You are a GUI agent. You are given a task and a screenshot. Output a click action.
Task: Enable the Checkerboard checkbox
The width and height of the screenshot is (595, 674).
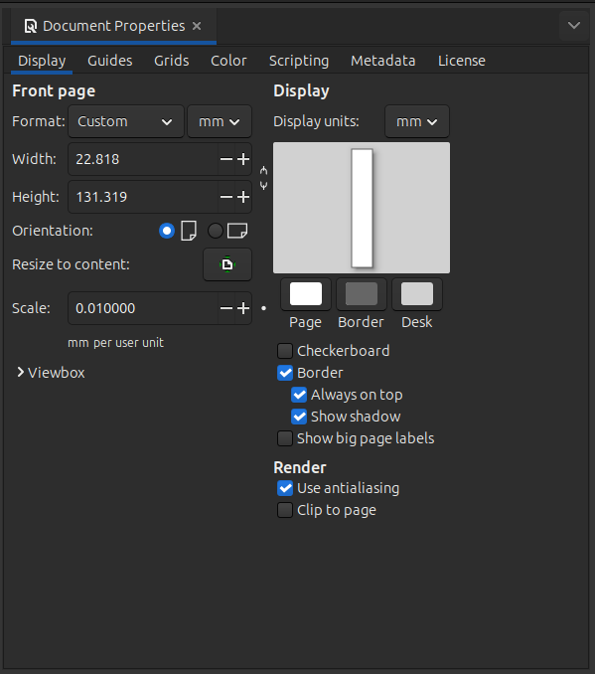[285, 351]
